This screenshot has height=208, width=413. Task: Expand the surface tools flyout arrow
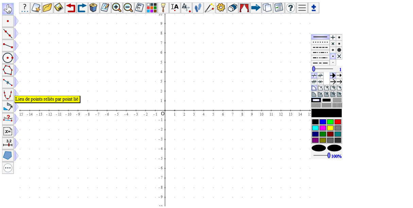click(16, 156)
